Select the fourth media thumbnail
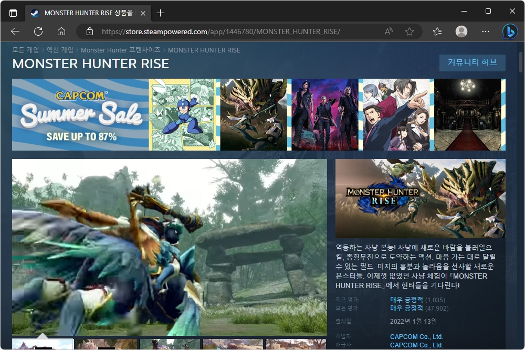 click(233, 344)
